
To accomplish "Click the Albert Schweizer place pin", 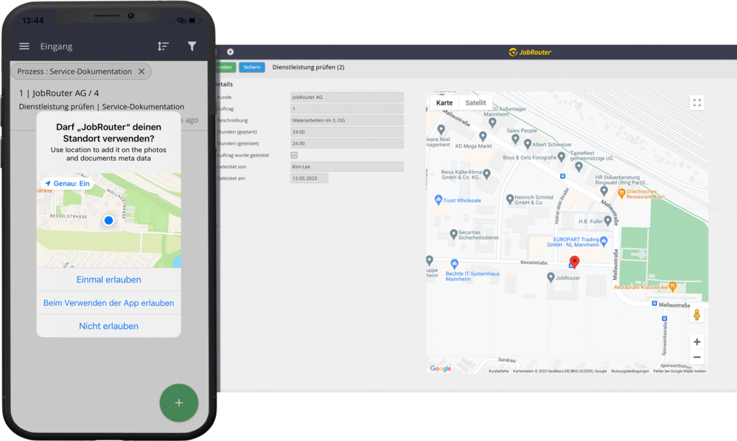I will (528, 144).
